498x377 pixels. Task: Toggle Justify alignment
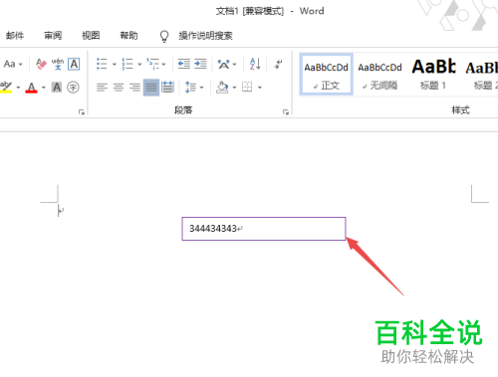(x=151, y=88)
